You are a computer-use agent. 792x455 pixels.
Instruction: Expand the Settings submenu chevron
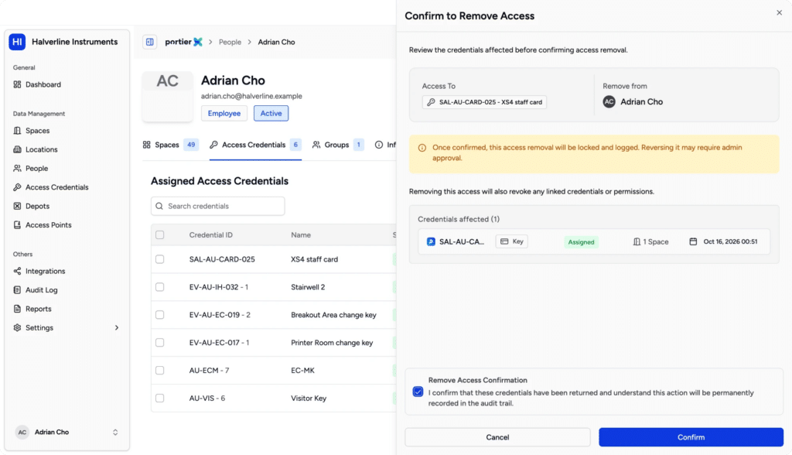(x=117, y=327)
